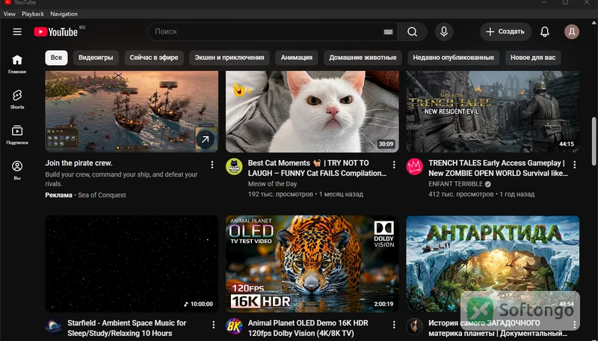The height and width of the screenshot is (341, 598).
Task: Open the account avatar menu
Action: 572,31
